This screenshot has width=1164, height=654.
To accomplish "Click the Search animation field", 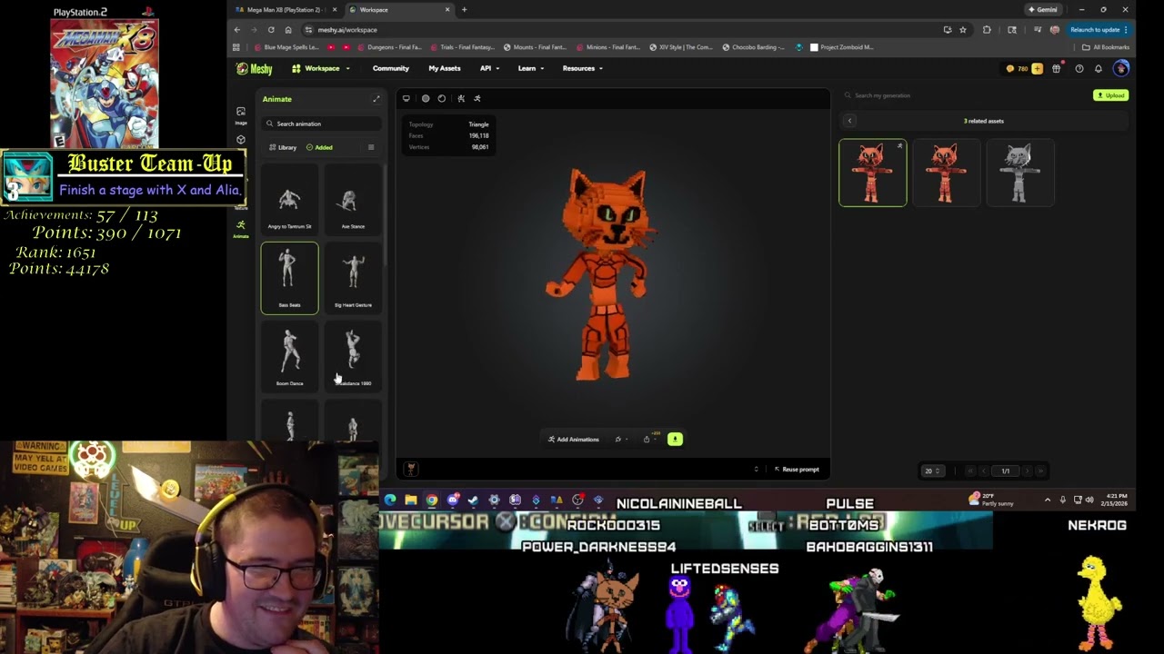I will [322, 124].
